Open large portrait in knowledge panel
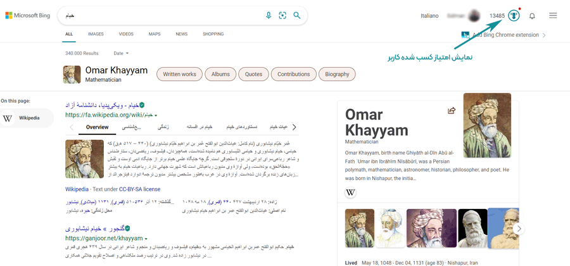Viewport: 570px width, 266px height. coord(487,125)
